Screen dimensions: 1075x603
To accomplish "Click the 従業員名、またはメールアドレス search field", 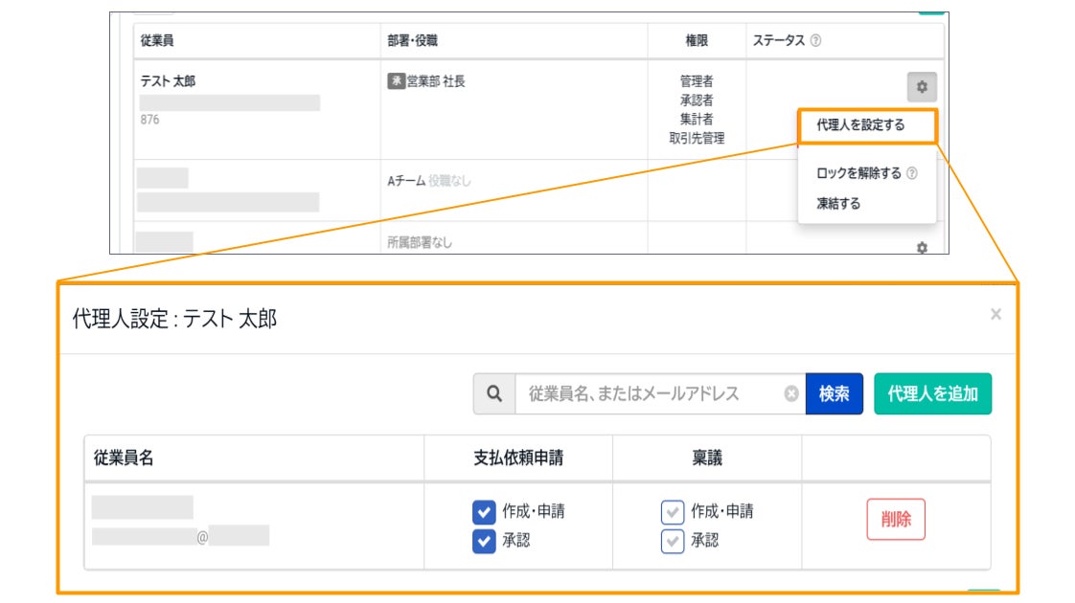I will click(x=652, y=393).
